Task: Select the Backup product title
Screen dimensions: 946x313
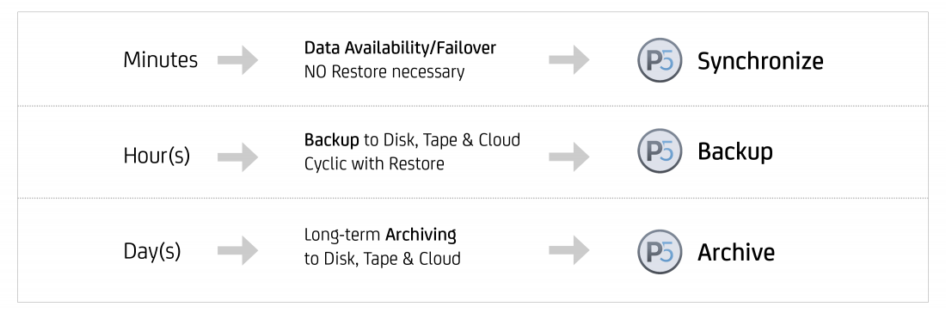Action: [x=734, y=151]
